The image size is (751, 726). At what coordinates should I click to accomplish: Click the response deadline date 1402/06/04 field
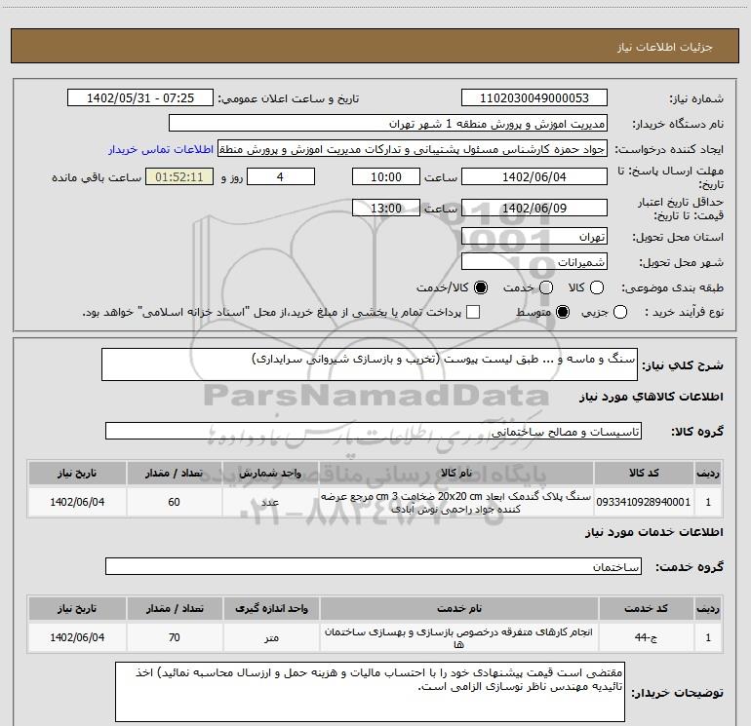coord(534,177)
